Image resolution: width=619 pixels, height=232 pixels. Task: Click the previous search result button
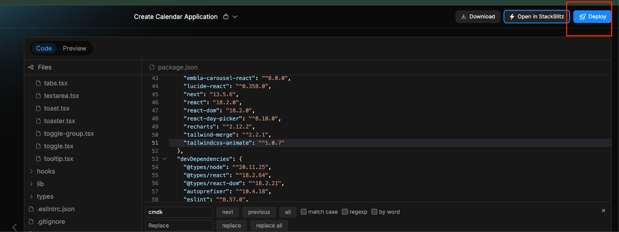click(259, 212)
